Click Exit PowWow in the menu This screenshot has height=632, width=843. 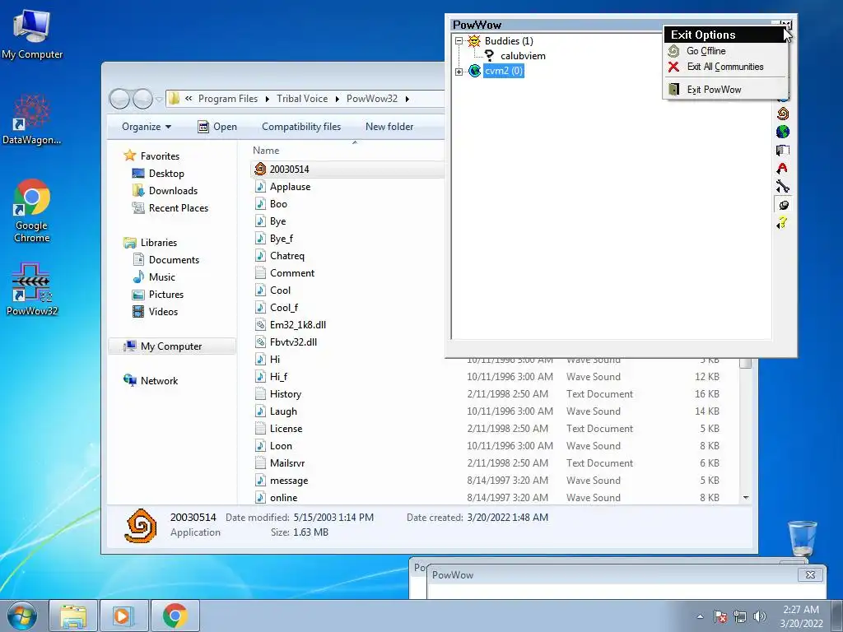(714, 90)
